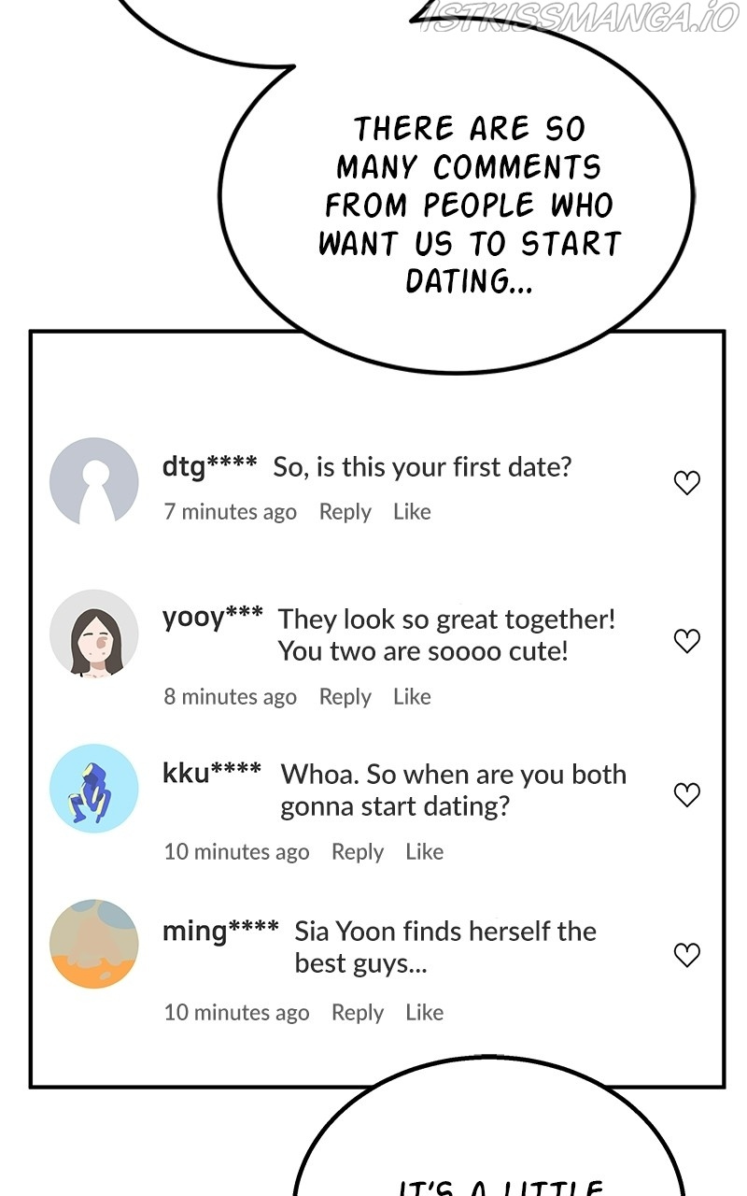Screen dimensions: 747x1196
Task: Click the heart icon on dtg**** comment
Action: tap(687, 483)
